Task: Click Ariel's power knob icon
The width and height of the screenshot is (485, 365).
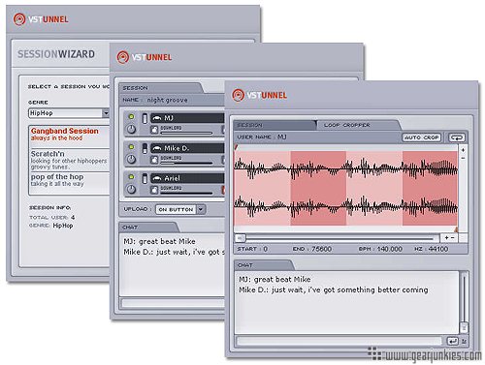Action: [131, 189]
